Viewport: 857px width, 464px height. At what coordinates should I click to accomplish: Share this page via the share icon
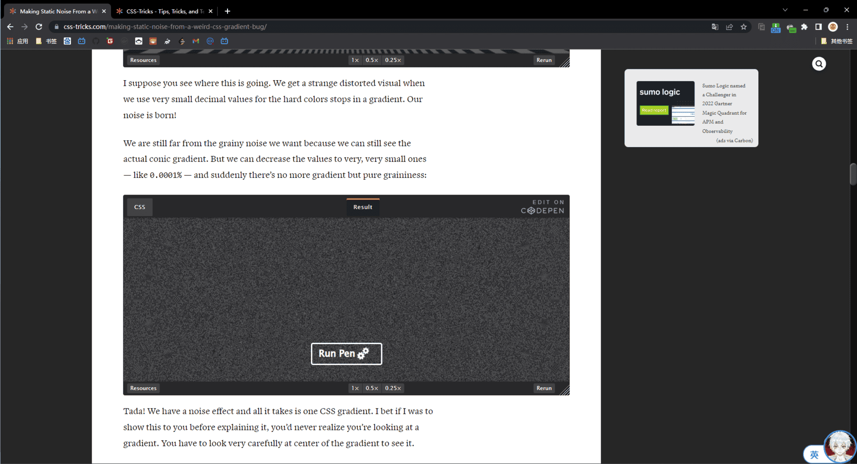[x=729, y=27]
